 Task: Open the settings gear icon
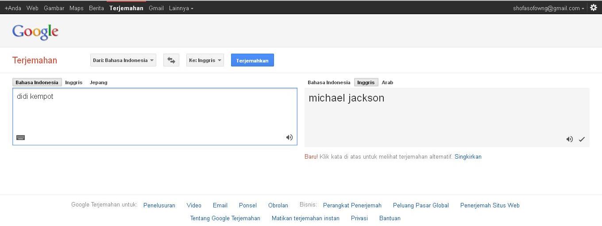pyautogui.click(x=594, y=8)
